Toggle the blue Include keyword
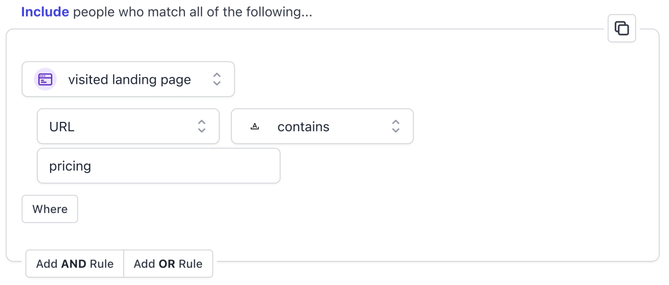Image resolution: width=669 pixels, height=285 pixels. [45, 12]
